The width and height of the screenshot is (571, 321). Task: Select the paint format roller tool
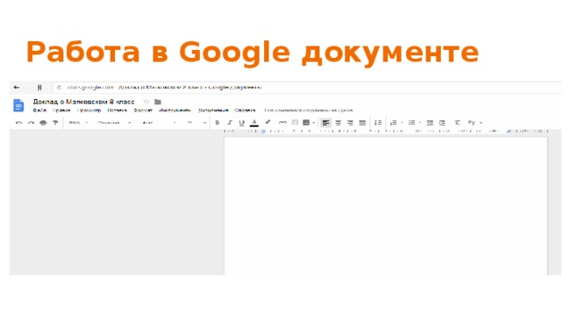pos(55,123)
